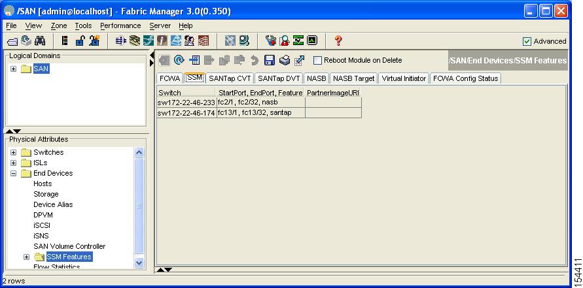Click Physical Attributes scrollbar up arrow
The image size is (583, 288).
tap(139, 153)
